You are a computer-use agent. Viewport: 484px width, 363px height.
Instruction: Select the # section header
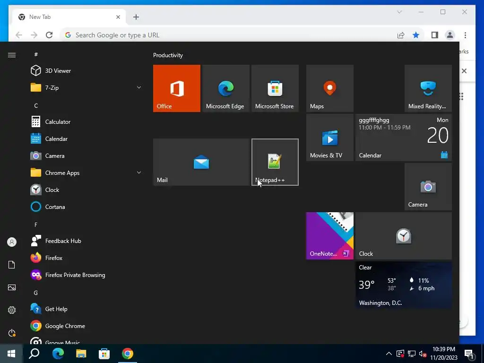pyautogui.click(x=36, y=54)
